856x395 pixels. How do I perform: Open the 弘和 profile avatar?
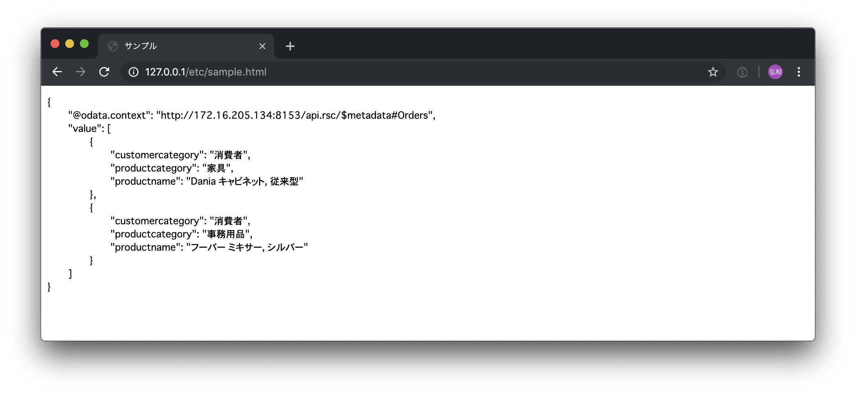(x=776, y=72)
